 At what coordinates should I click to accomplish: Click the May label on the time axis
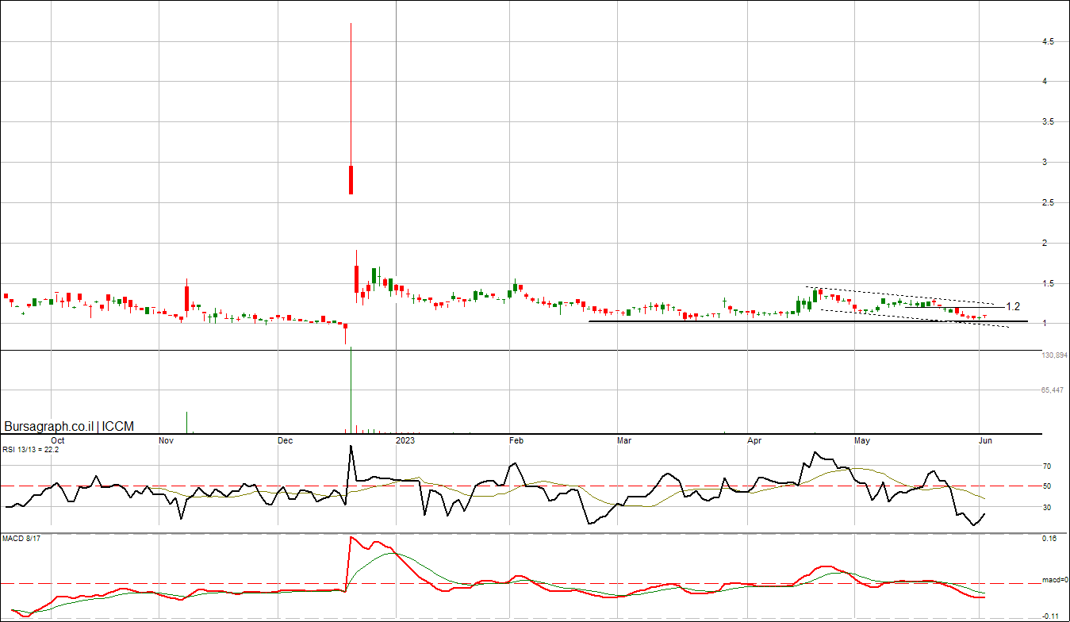(x=862, y=440)
